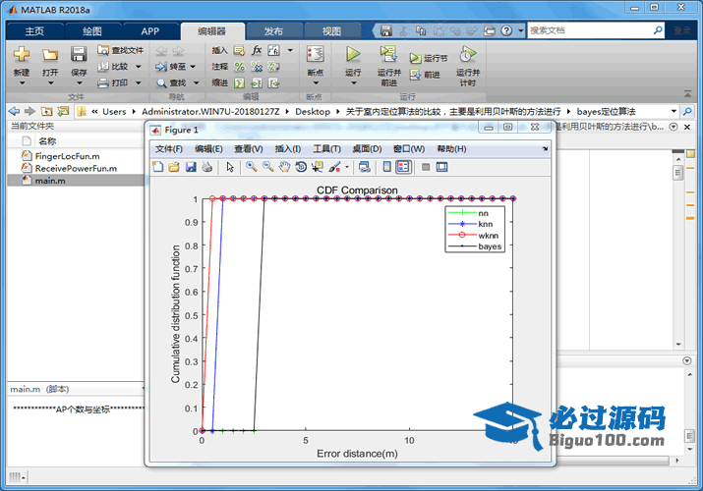Image resolution: width=703 pixels, height=491 pixels.
Task: Click the Figure save icon
Action: [191, 167]
